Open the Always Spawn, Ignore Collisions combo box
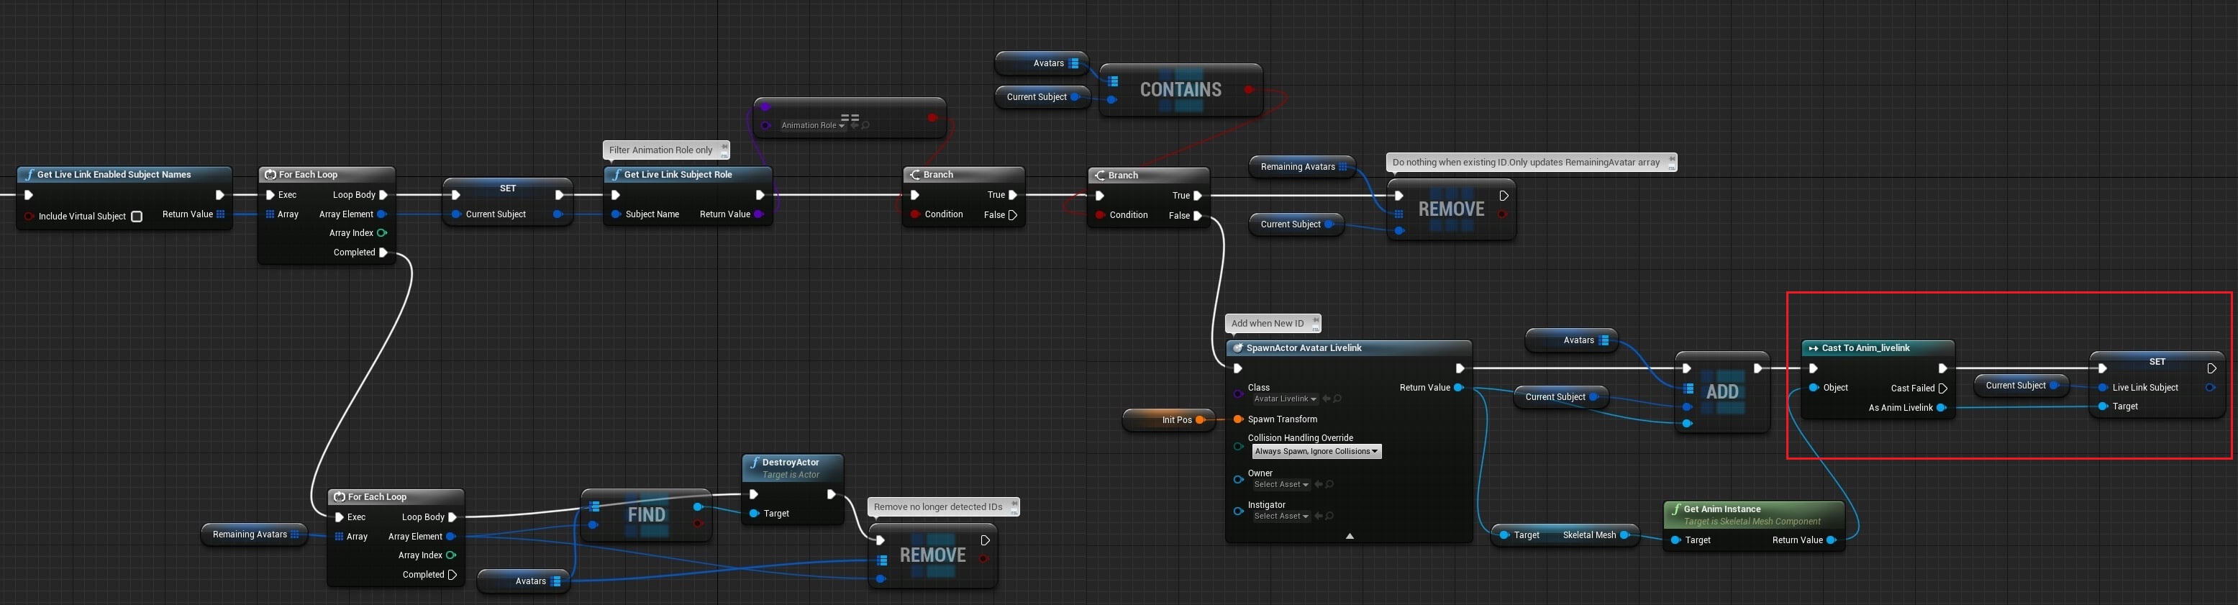The height and width of the screenshot is (605, 2238). pyautogui.click(x=1316, y=451)
